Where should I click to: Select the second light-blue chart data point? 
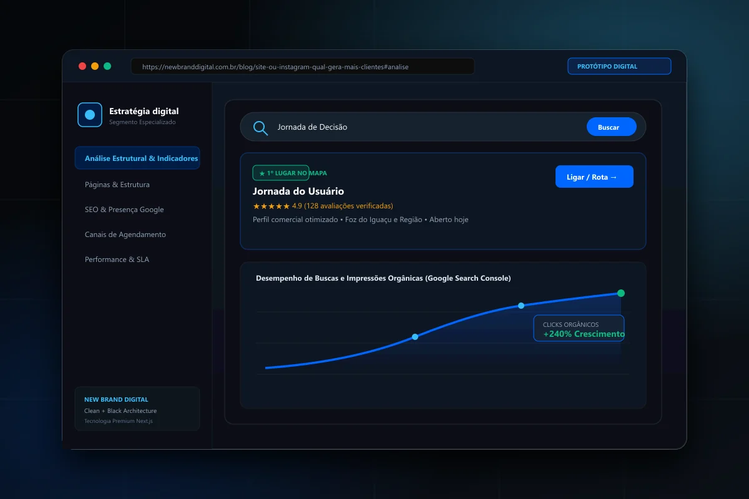tap(521, 306)
